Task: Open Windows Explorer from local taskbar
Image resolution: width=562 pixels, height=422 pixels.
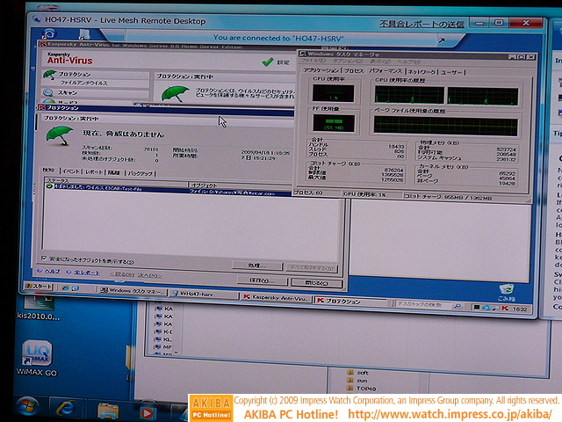Action: [108, 409]
